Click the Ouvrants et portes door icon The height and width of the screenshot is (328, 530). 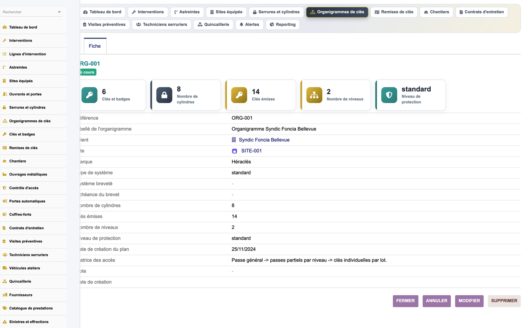tap(5, 94)
